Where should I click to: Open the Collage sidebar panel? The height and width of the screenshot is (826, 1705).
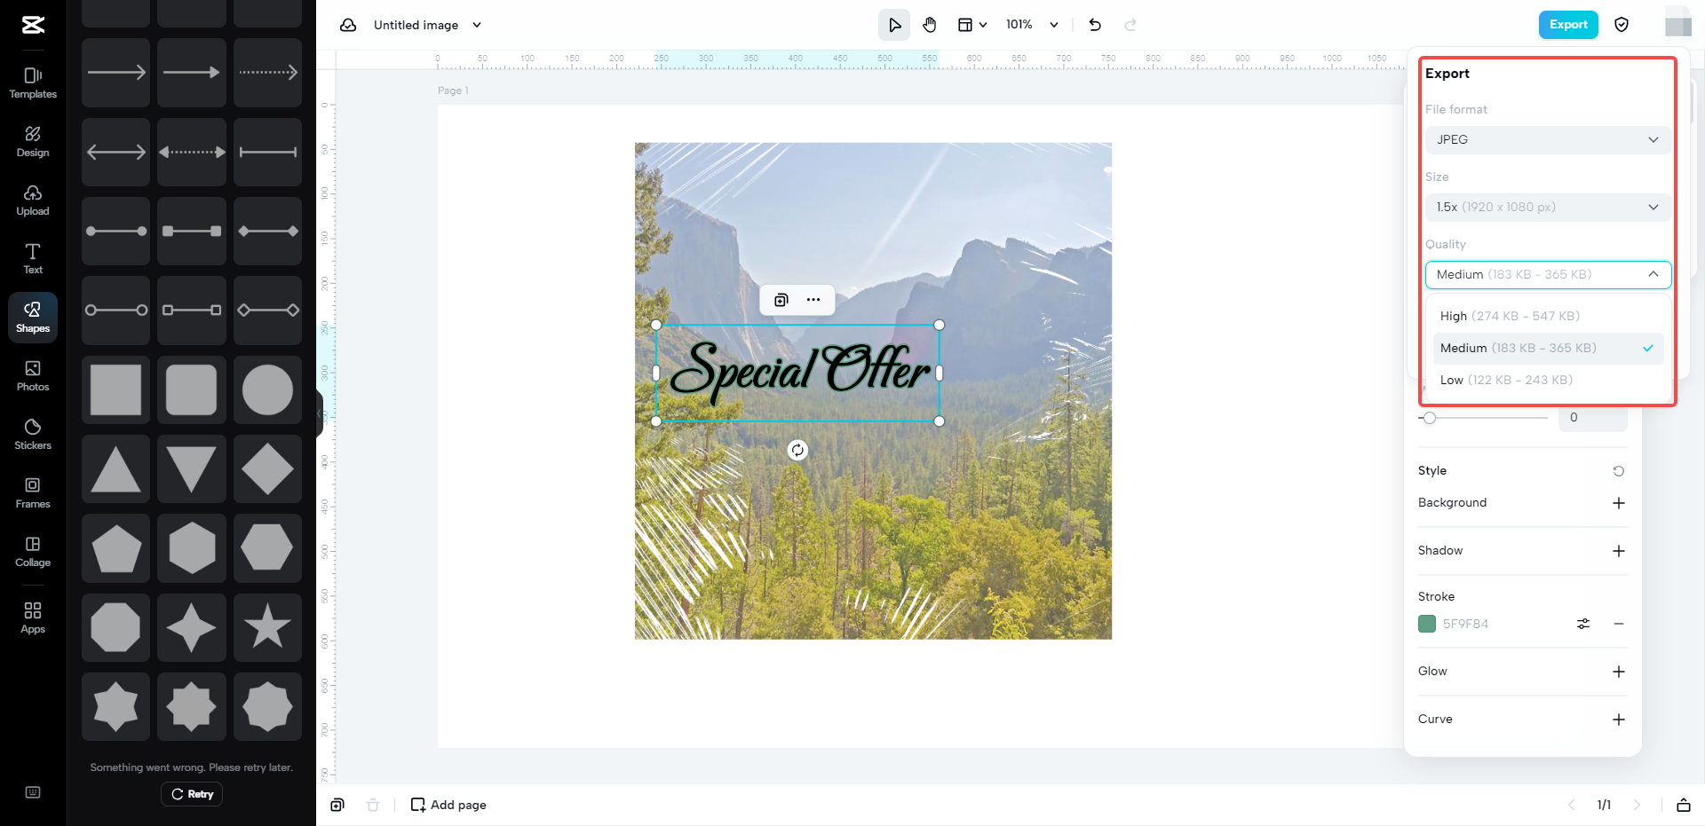pyautogui.click(x=33, y=552)
